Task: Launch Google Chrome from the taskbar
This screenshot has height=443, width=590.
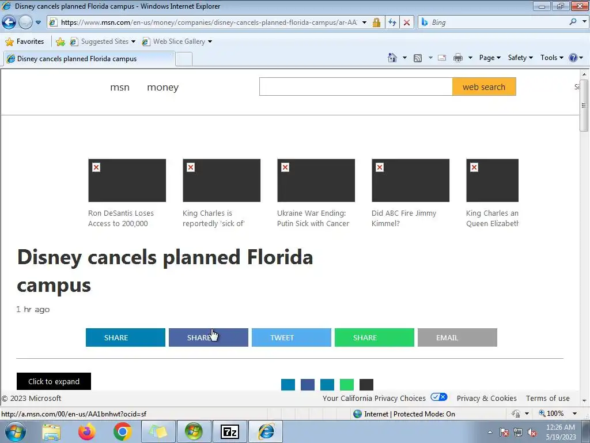Action: 122,431
